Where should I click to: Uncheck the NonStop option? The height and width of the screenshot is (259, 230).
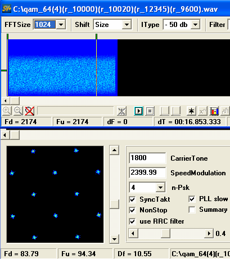point(132,210)
